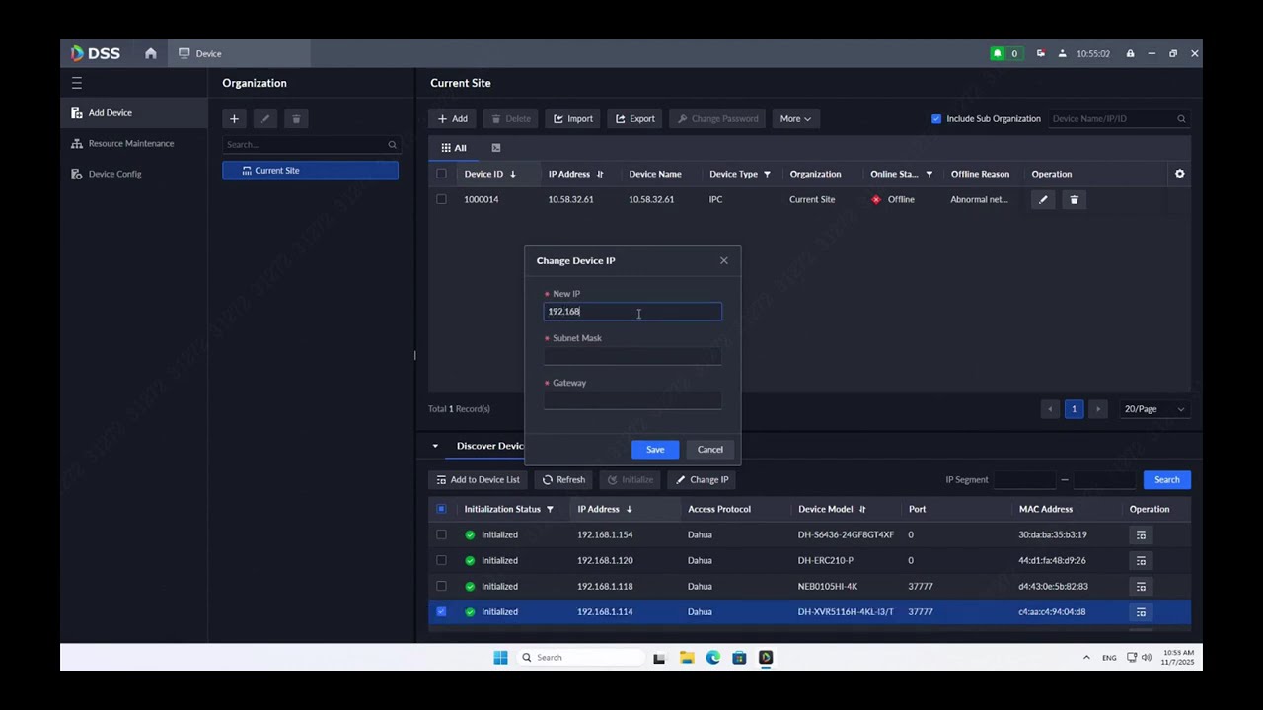Click the New IP input field
Viewport: 1263px width, 710px height.
[x=632, y=312]
